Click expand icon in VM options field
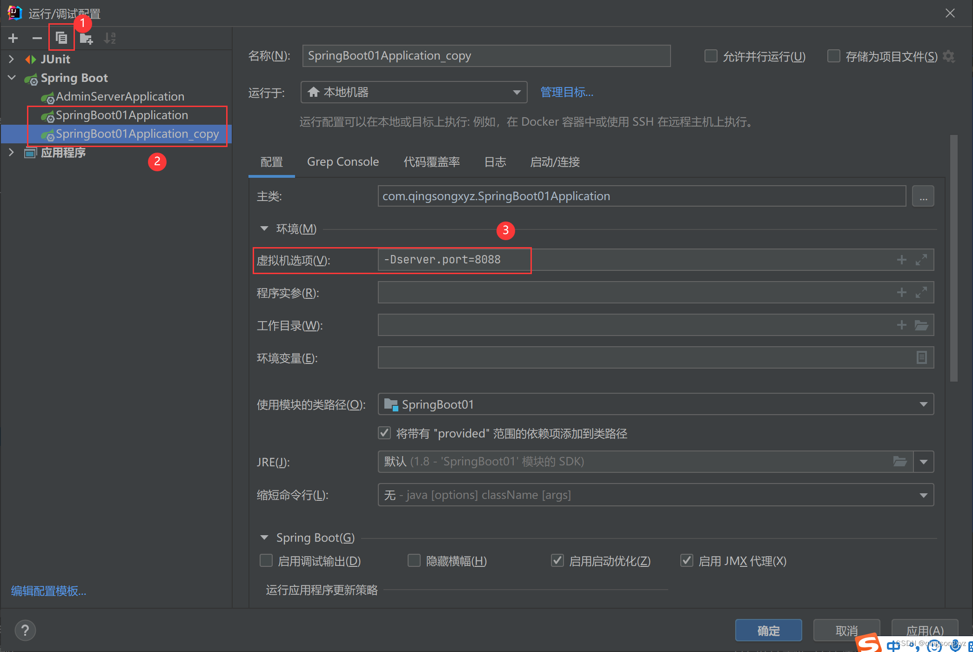 tap(921, 260)
